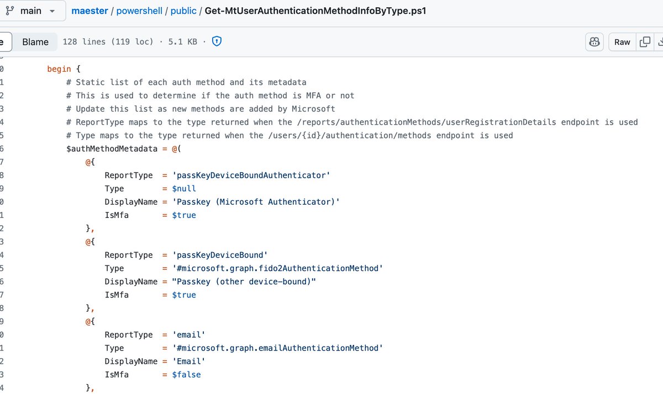663x394 pixels.
Task: Click the '128 lines (119 loc)' file info text
Action: click(x=108, y=41)
